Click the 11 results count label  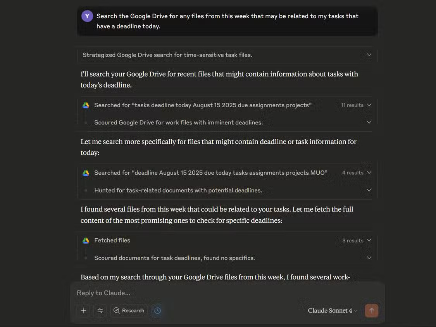pyautogui.click(x=352, y=105)
